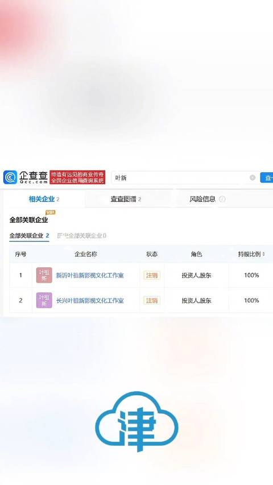Click the 注销 status tag in row 2
273x485 pixels.
click(x=152, y=301)
